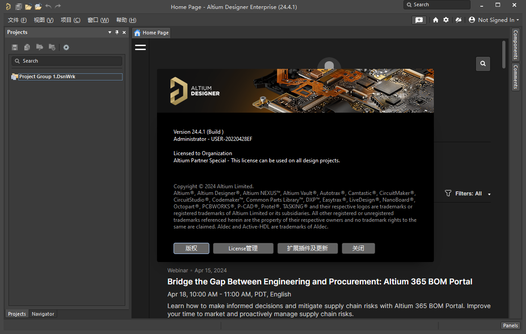This screenshot has width=526, height=334.
Task: Open the 项目 (C) menu
Action: 71,20
